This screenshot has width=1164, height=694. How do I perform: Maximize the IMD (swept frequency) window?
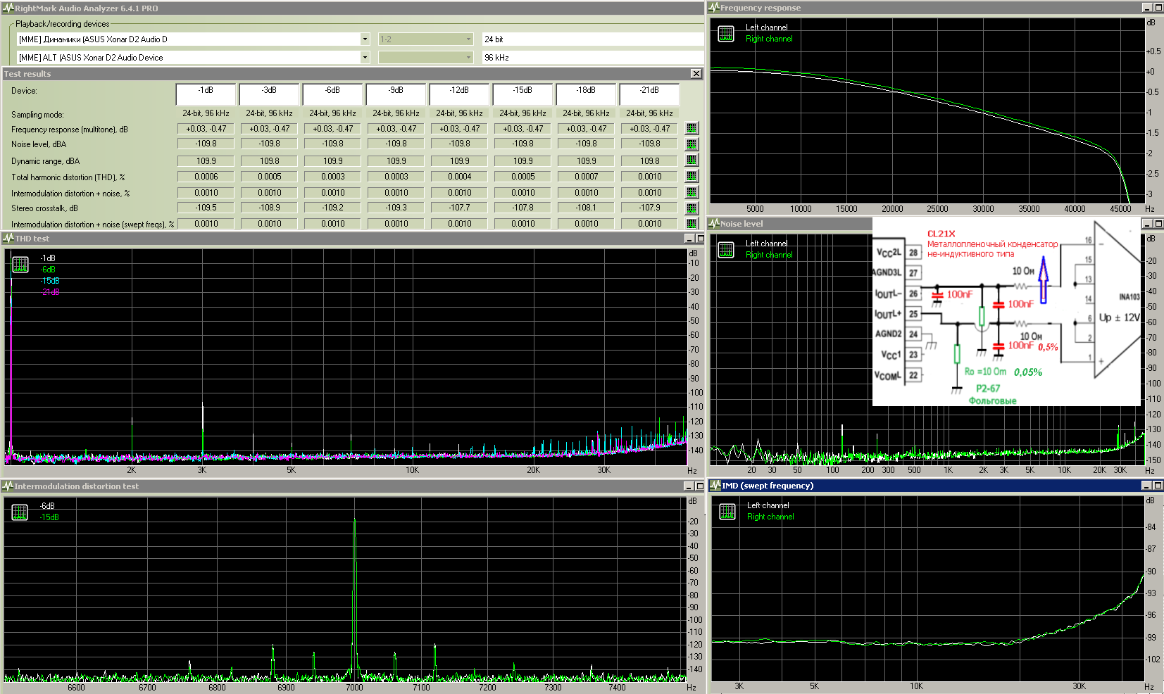coord(1158,486)
